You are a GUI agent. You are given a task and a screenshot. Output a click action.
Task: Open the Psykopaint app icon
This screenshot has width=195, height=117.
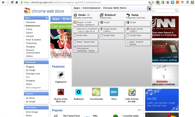(61, 75)
